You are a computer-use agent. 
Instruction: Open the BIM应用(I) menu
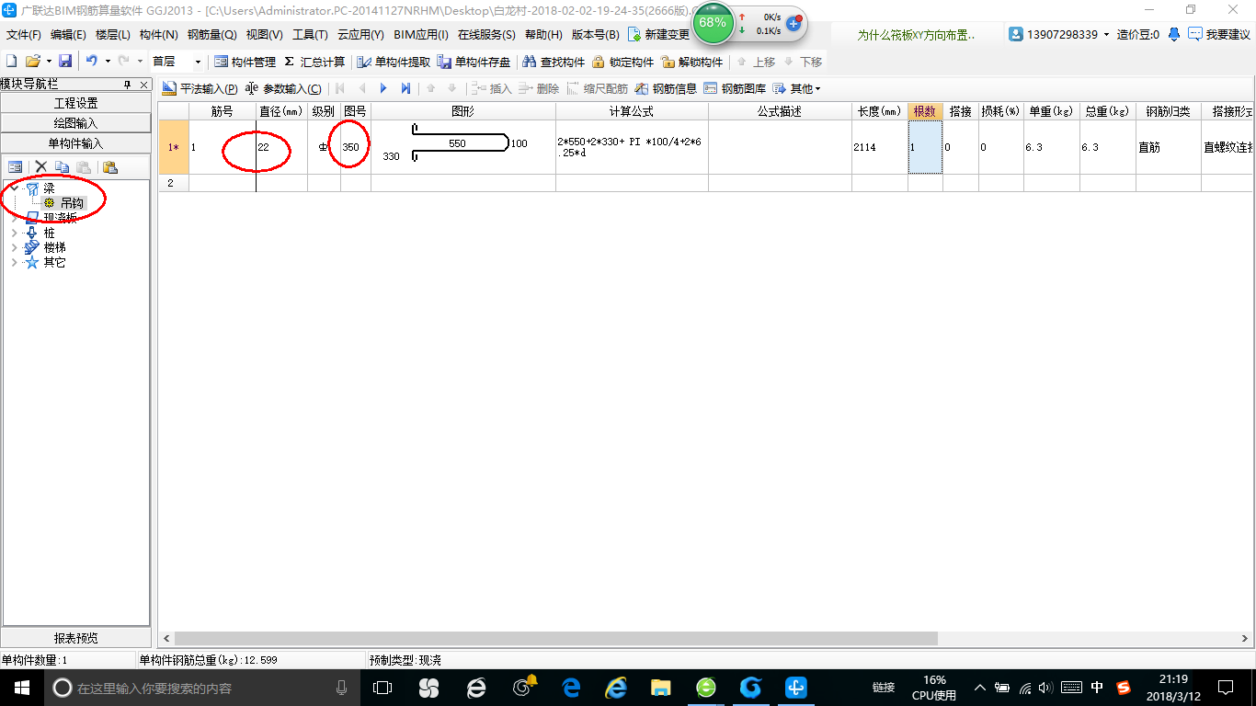(420, 35)
